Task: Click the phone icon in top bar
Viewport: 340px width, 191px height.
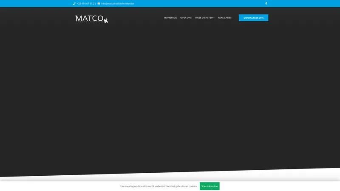Action: click(74, 3)
